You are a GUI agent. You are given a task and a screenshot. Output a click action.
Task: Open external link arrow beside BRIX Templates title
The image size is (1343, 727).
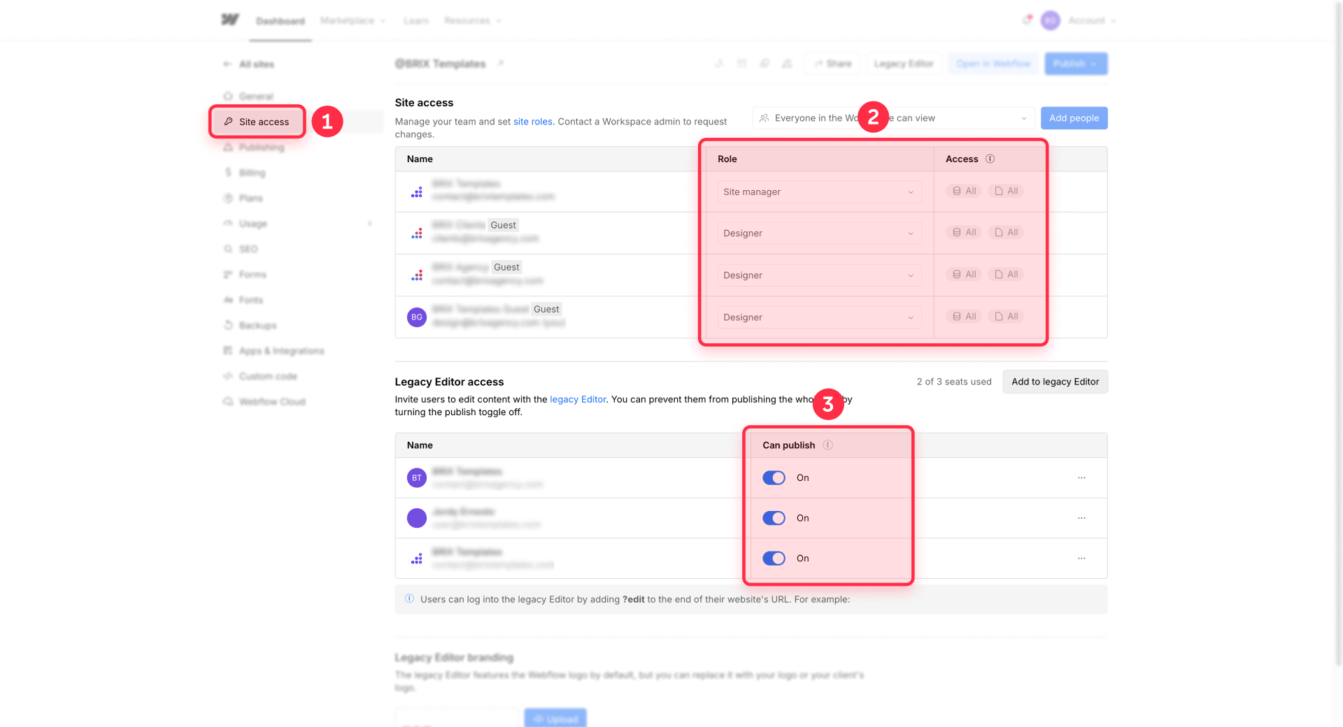[x=501, y=64]
